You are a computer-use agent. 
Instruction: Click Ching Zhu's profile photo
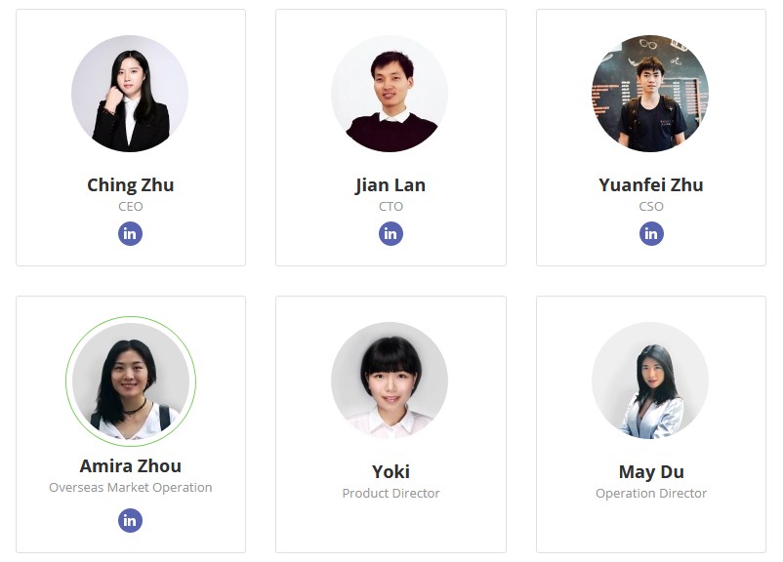[x=131, y=94]
